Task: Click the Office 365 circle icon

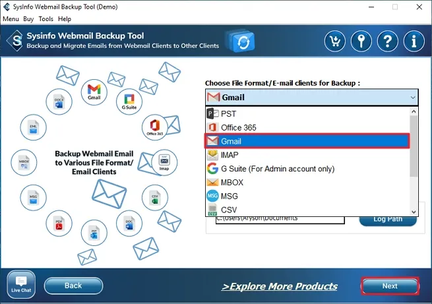Action: click(155, 127)
